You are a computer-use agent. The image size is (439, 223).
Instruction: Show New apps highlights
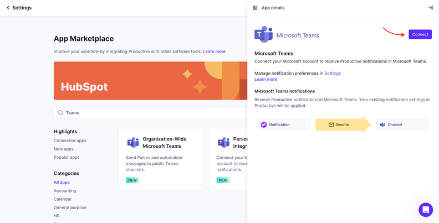[64, 149]
